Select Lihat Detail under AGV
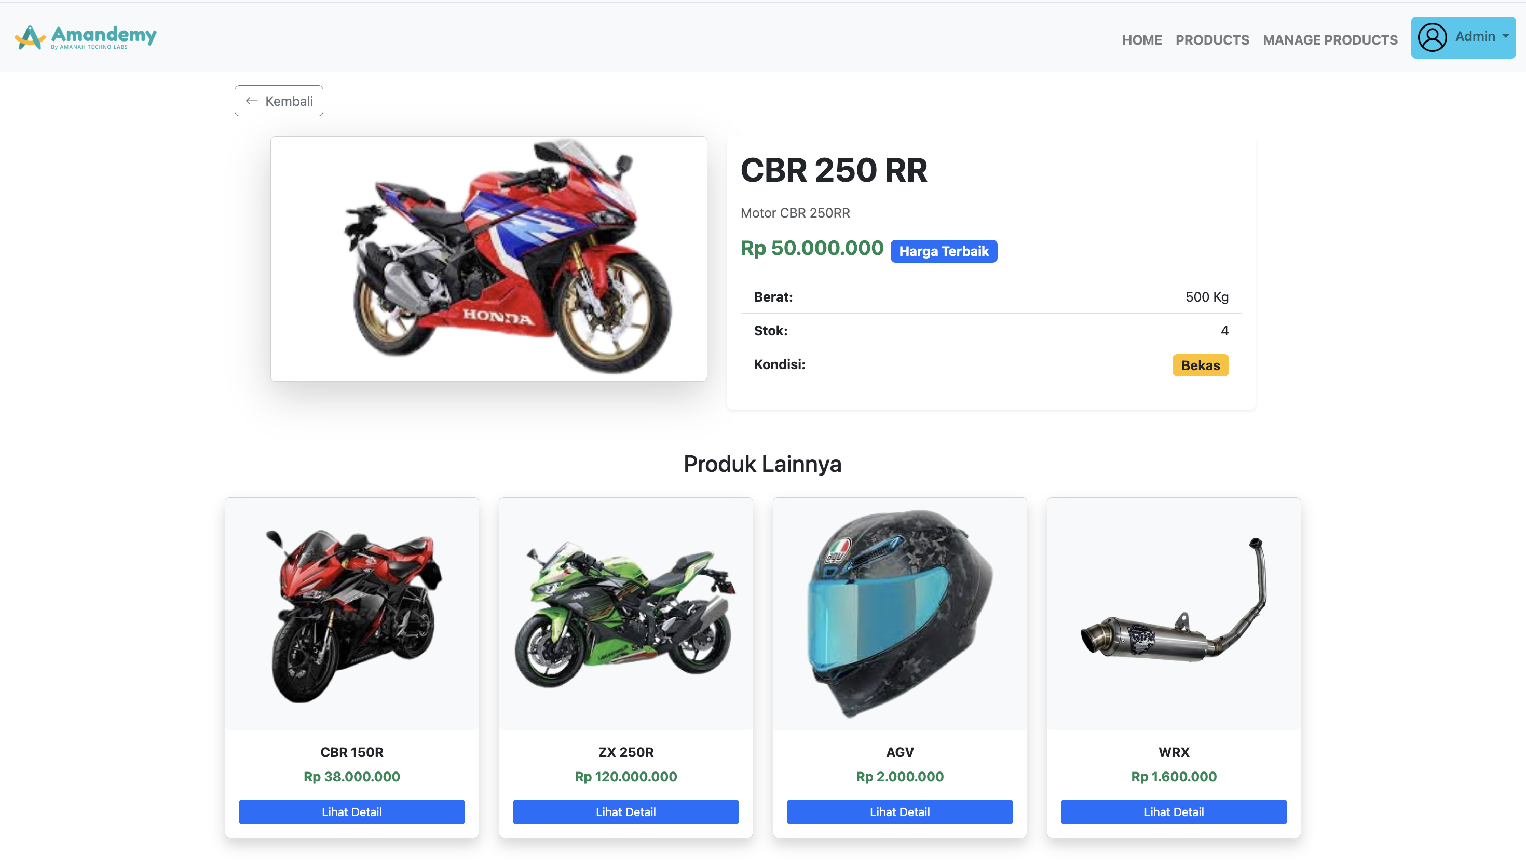This screenshot has width=1526, height=867. click(900, 811)
